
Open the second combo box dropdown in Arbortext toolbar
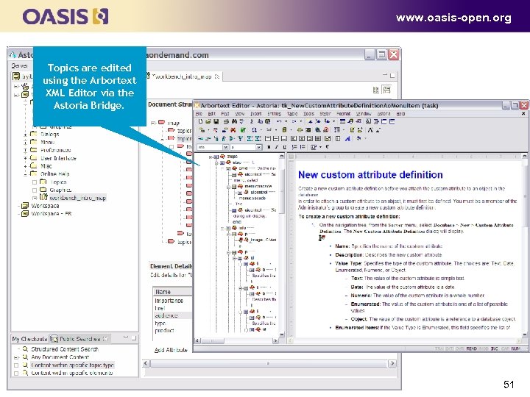258,147
